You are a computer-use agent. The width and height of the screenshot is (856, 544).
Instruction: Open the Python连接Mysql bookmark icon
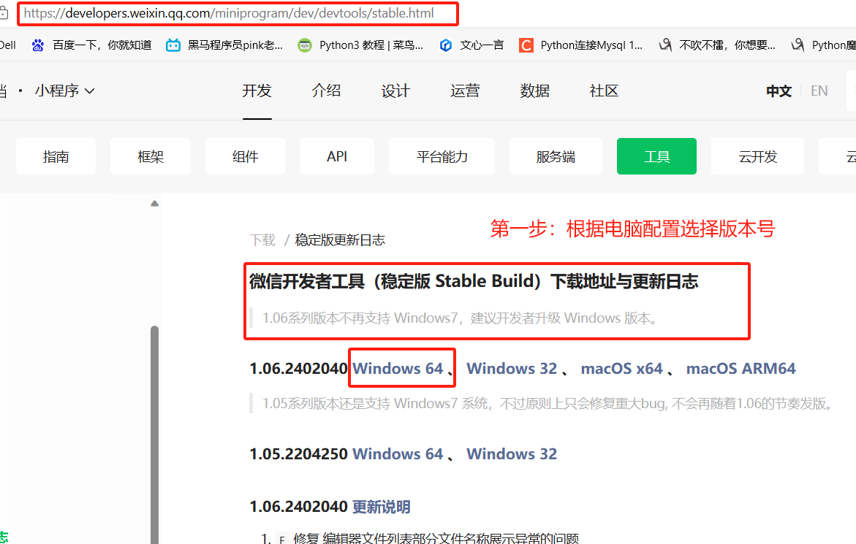tap(526, 45)
